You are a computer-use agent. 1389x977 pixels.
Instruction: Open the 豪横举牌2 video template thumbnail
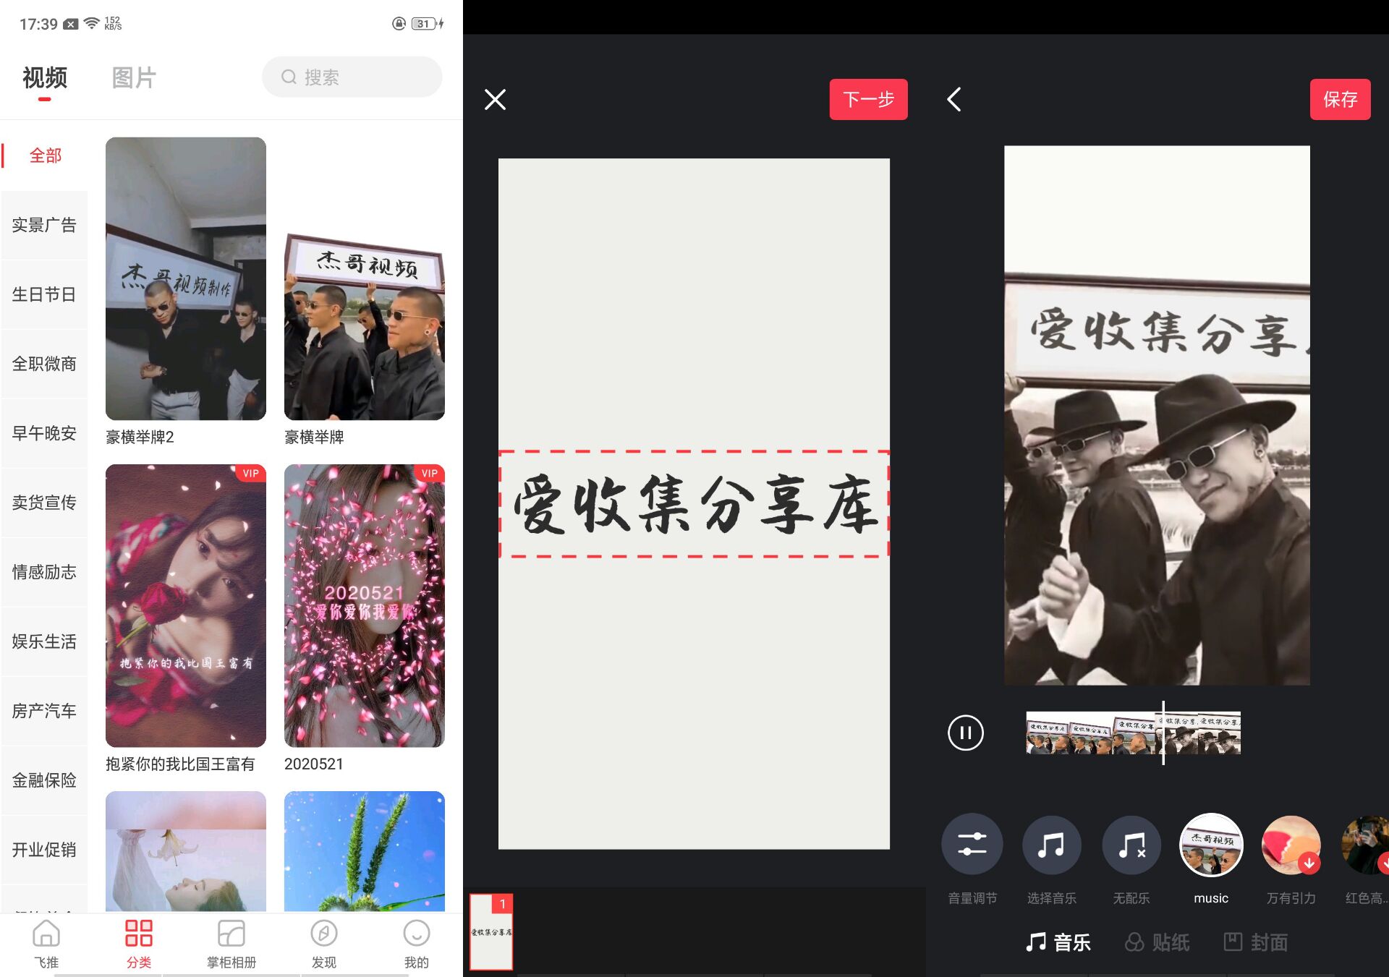tap(186, 278)
